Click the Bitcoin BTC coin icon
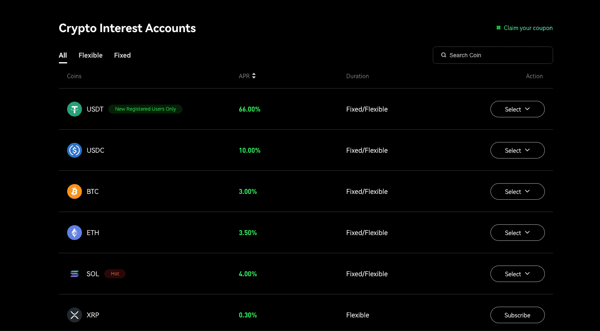600x331 pixels. 75,191
